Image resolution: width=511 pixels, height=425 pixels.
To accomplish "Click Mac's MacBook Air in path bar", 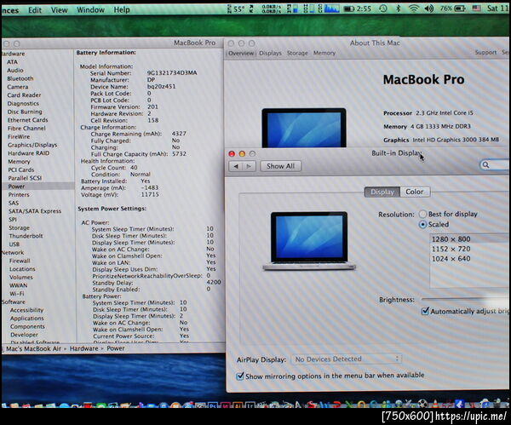I will [x=33, y=348].
